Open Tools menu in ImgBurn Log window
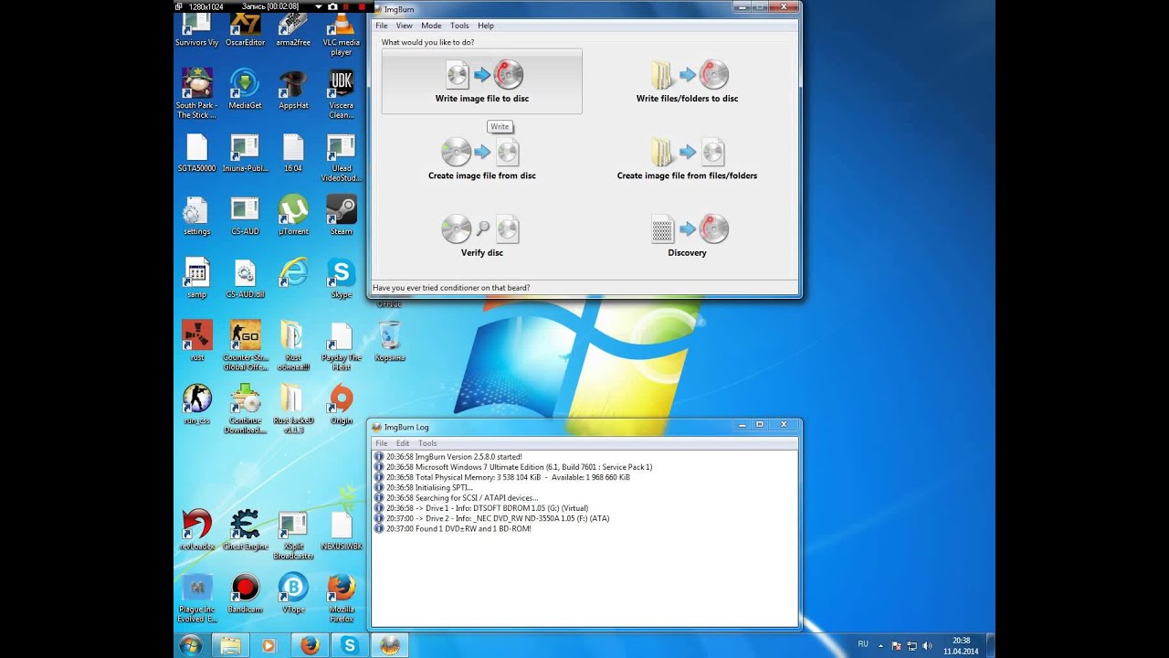Image resolution: width=1169 pixels, height=658 pixels. point(427,443)
